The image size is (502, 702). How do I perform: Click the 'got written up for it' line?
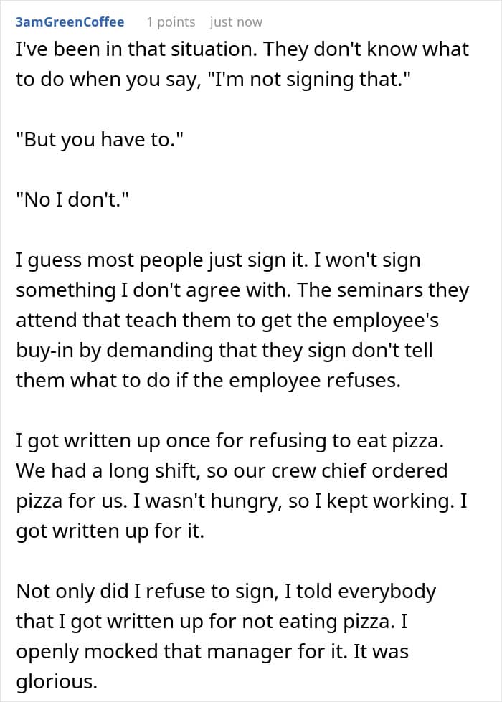point(110,531)
